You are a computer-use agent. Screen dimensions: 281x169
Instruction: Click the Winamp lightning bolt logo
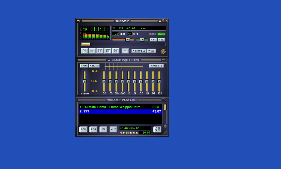(x=163, y=51)
